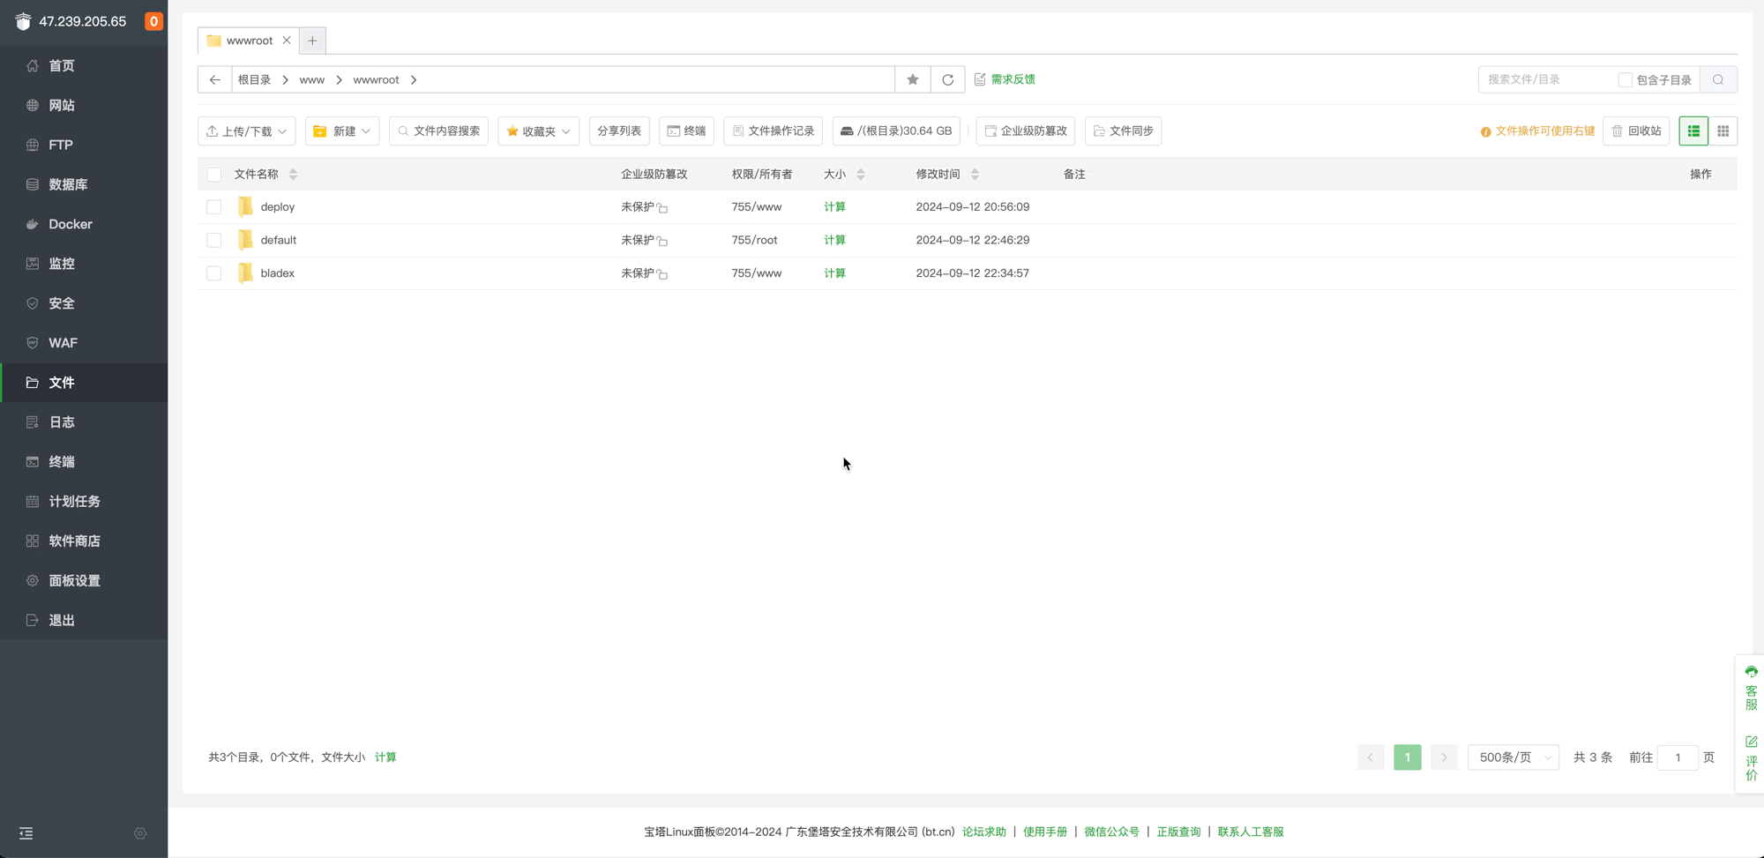Refresh the file list
The width and height of the screenshot is (1764, 858).
coord(947,79)
